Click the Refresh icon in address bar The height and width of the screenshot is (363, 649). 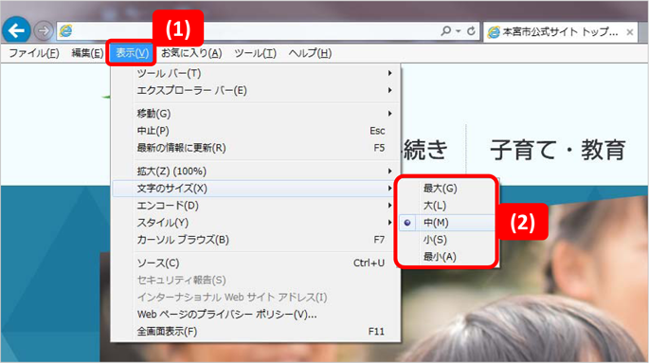(471, 31)
